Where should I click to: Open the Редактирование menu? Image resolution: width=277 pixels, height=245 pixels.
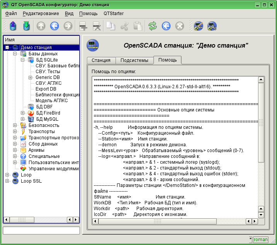41,14
